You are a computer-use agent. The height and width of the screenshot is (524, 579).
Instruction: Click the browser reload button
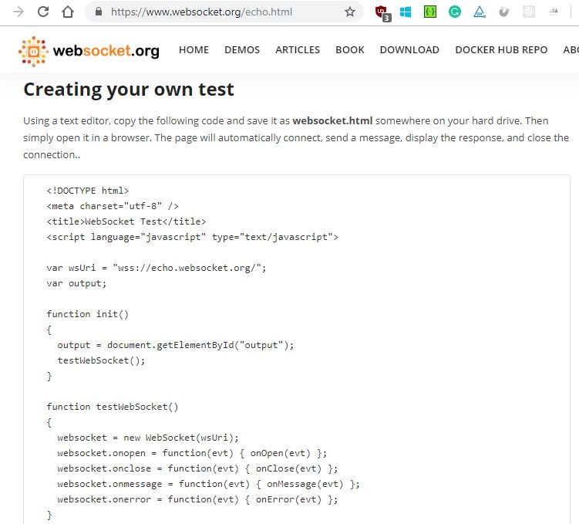(43, 12)
